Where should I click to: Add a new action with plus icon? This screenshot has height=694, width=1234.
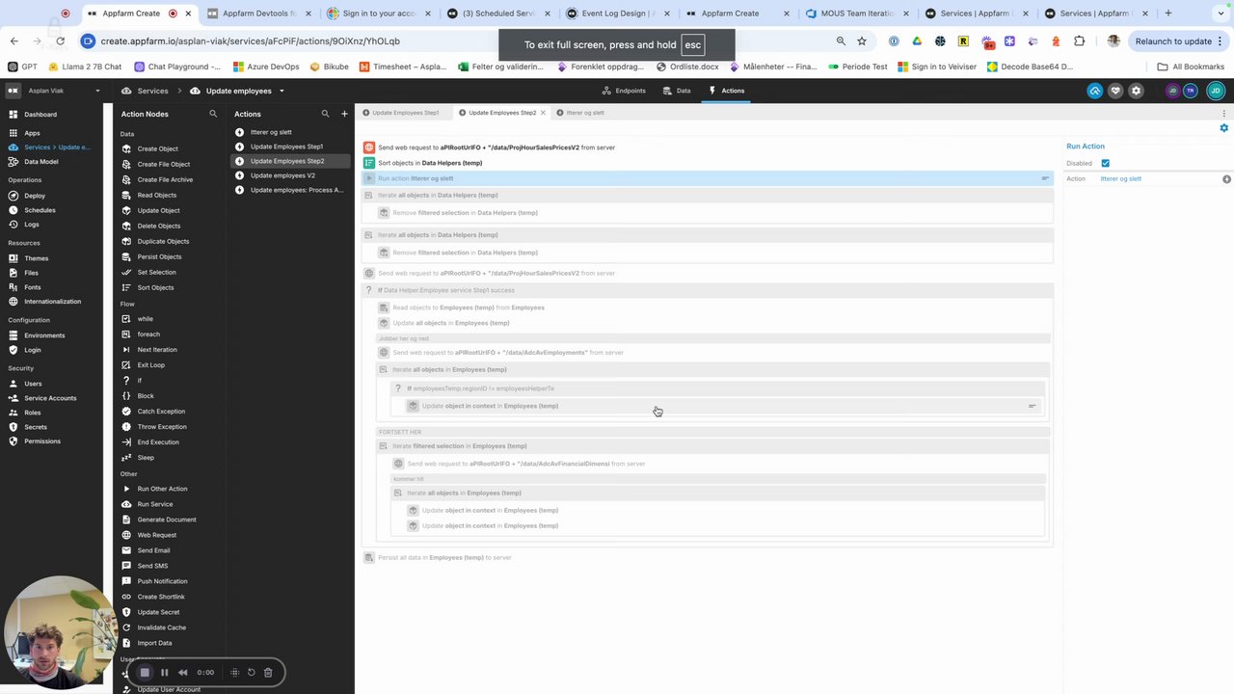click(344, 114)
